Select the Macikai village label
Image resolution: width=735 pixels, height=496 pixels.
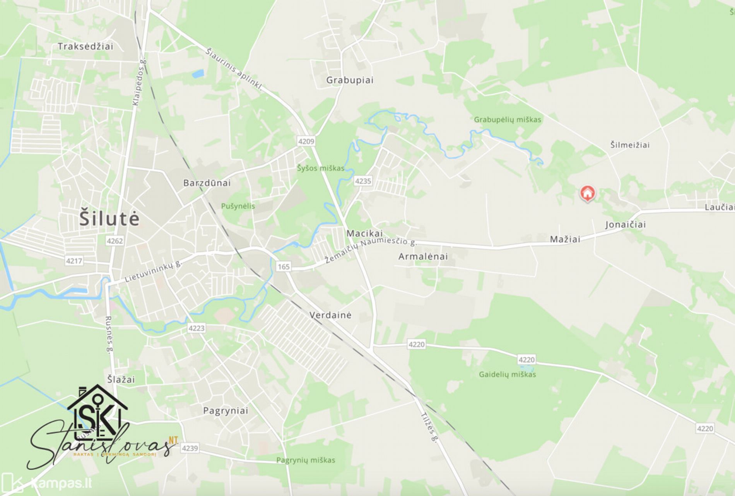pyautogui.click(x=364, y=233)
